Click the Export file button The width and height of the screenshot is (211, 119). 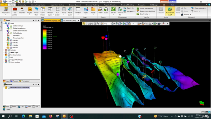pos(129,8)
